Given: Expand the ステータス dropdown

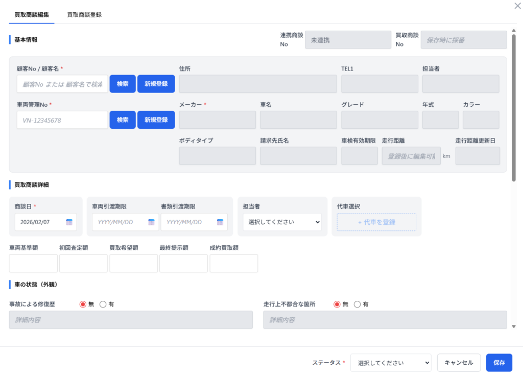Looking at the screenshot, I should point(391,363).
